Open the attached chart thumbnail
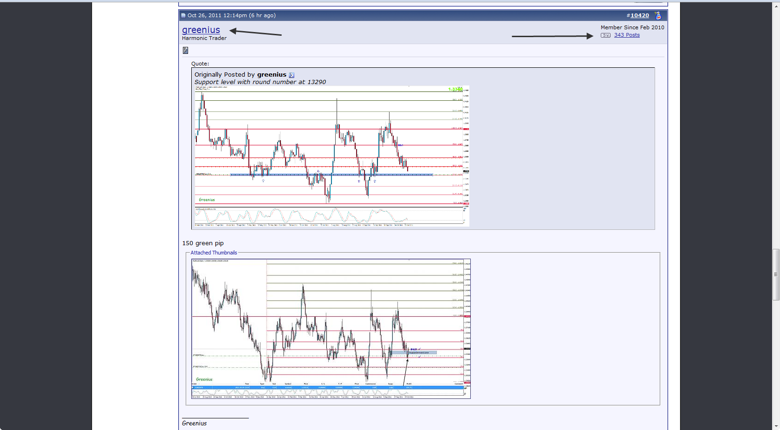This screenshot has height=430, width=780. tap(331, 329)
